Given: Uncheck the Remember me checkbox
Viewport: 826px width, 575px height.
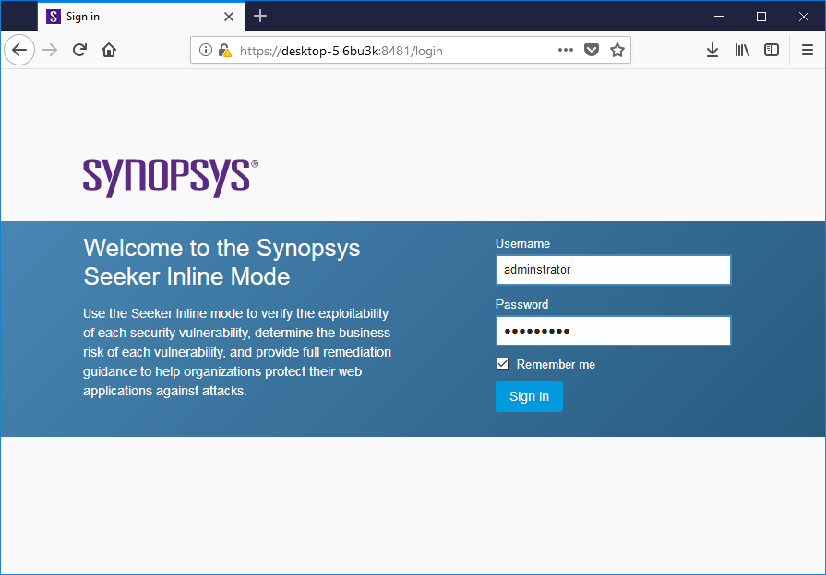Looking at the screenshot, I should (x=502, y=363).
